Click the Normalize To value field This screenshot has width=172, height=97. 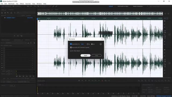(83, 44)
